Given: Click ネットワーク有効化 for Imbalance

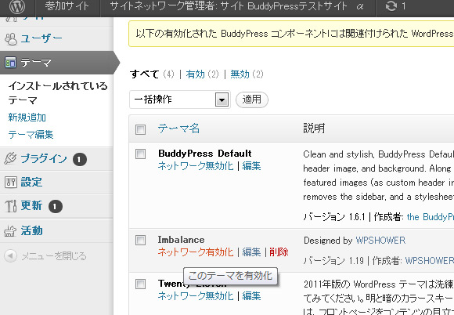Looking at the screenshot, I should (x=196, y=252).
